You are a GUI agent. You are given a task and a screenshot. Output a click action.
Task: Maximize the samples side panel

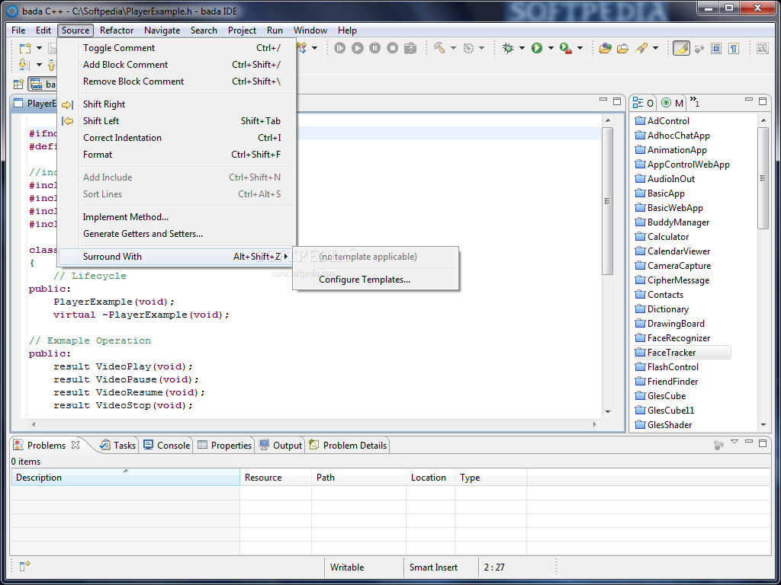[x=763, y=101]
